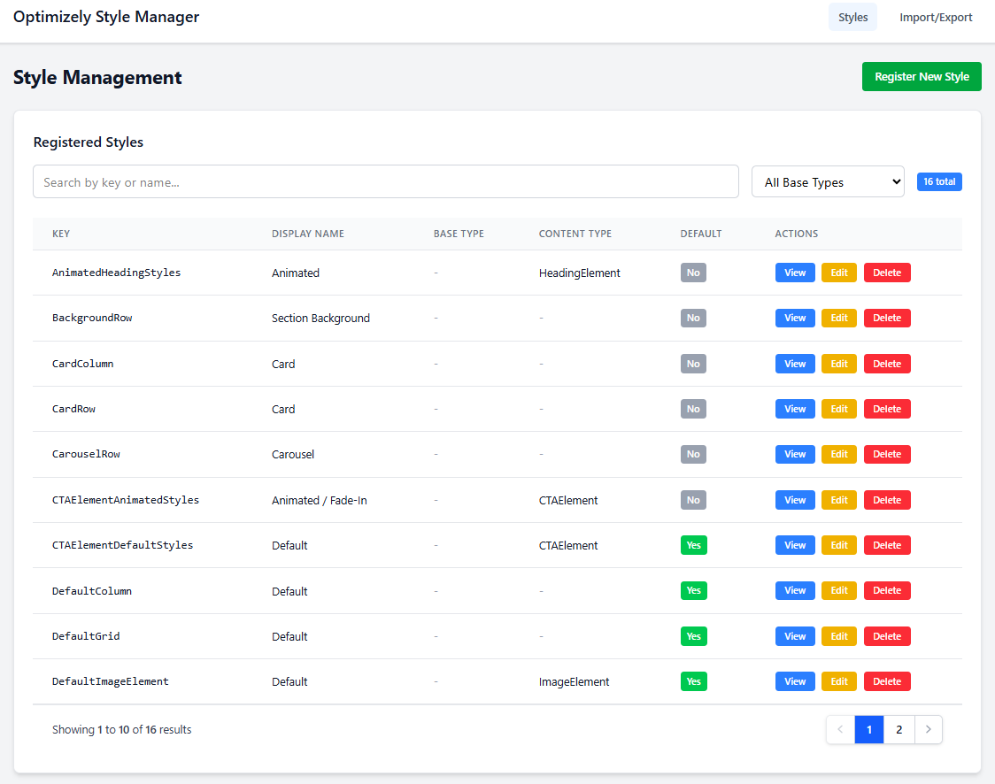Select page 1 in pagination
995x784 pixels.
pyautogui.click(x=869, y=730)
